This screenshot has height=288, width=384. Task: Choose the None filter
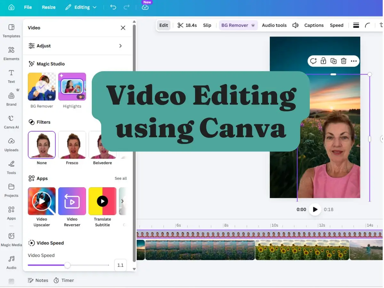point(42,145)
